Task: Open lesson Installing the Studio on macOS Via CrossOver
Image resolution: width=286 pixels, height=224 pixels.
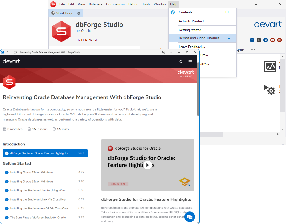Action: point(45,208)
